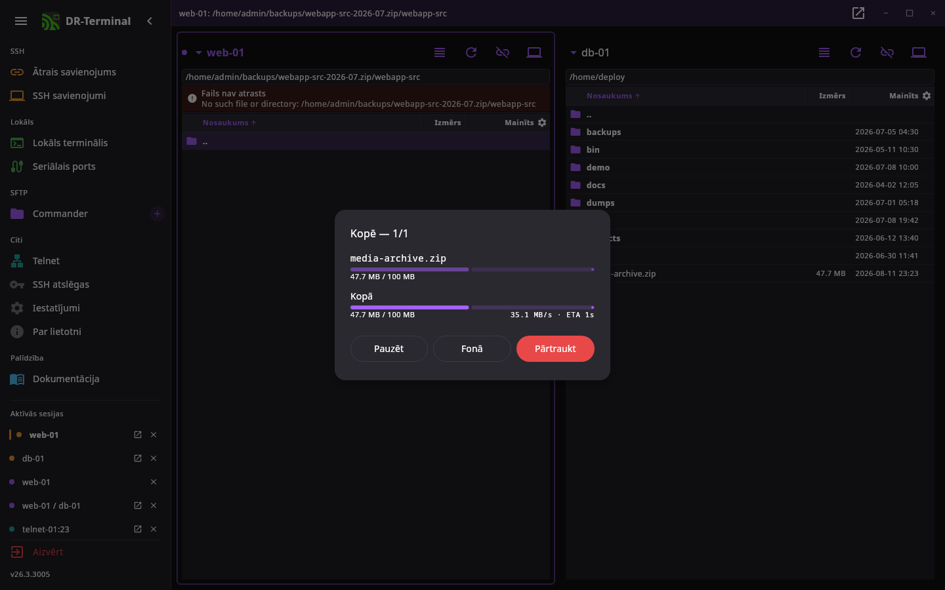The height and width of the screenshot is (590, 945).
Task: Add new Commander tab with the plus icon
Action: 157,214
